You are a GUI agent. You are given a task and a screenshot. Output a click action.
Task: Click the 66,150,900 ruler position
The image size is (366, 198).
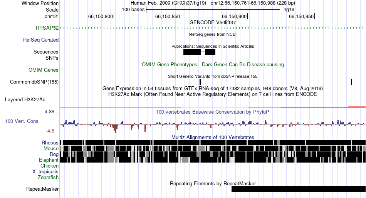pyautogui.click(x=234, y=16)
